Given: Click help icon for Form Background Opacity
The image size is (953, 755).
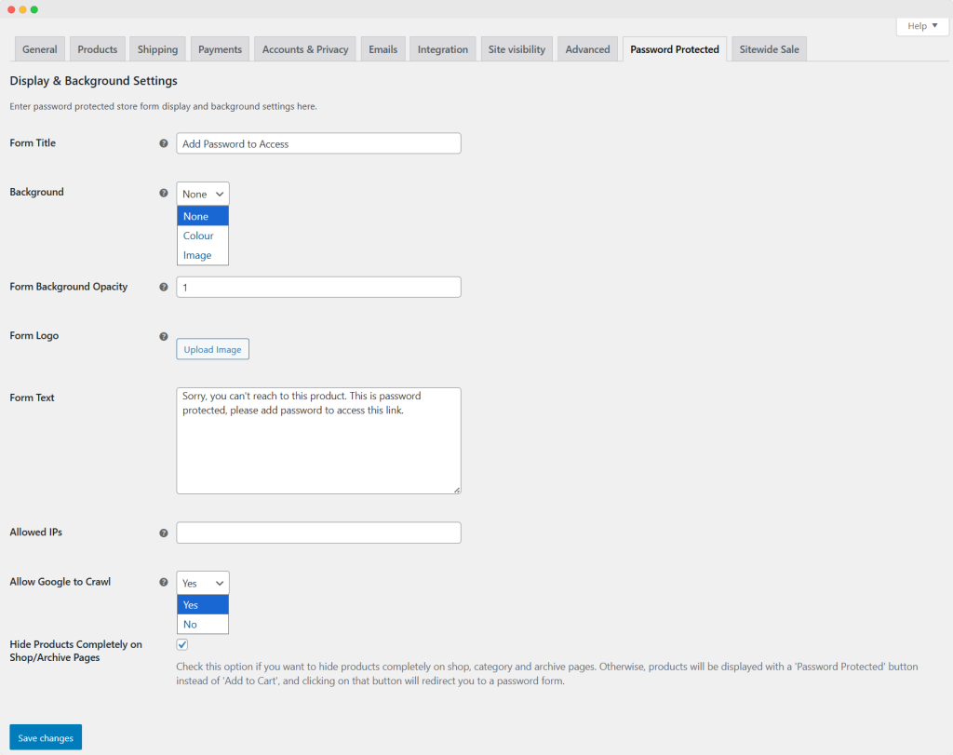Looking at the screenshot, I should pyautogui.click(x=164, y=288).
